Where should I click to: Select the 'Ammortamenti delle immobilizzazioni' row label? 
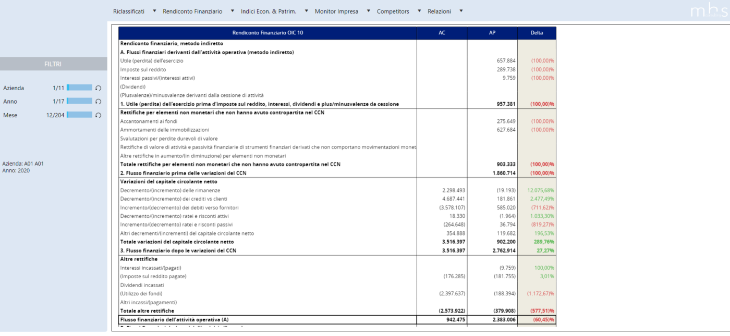point(164,130)
